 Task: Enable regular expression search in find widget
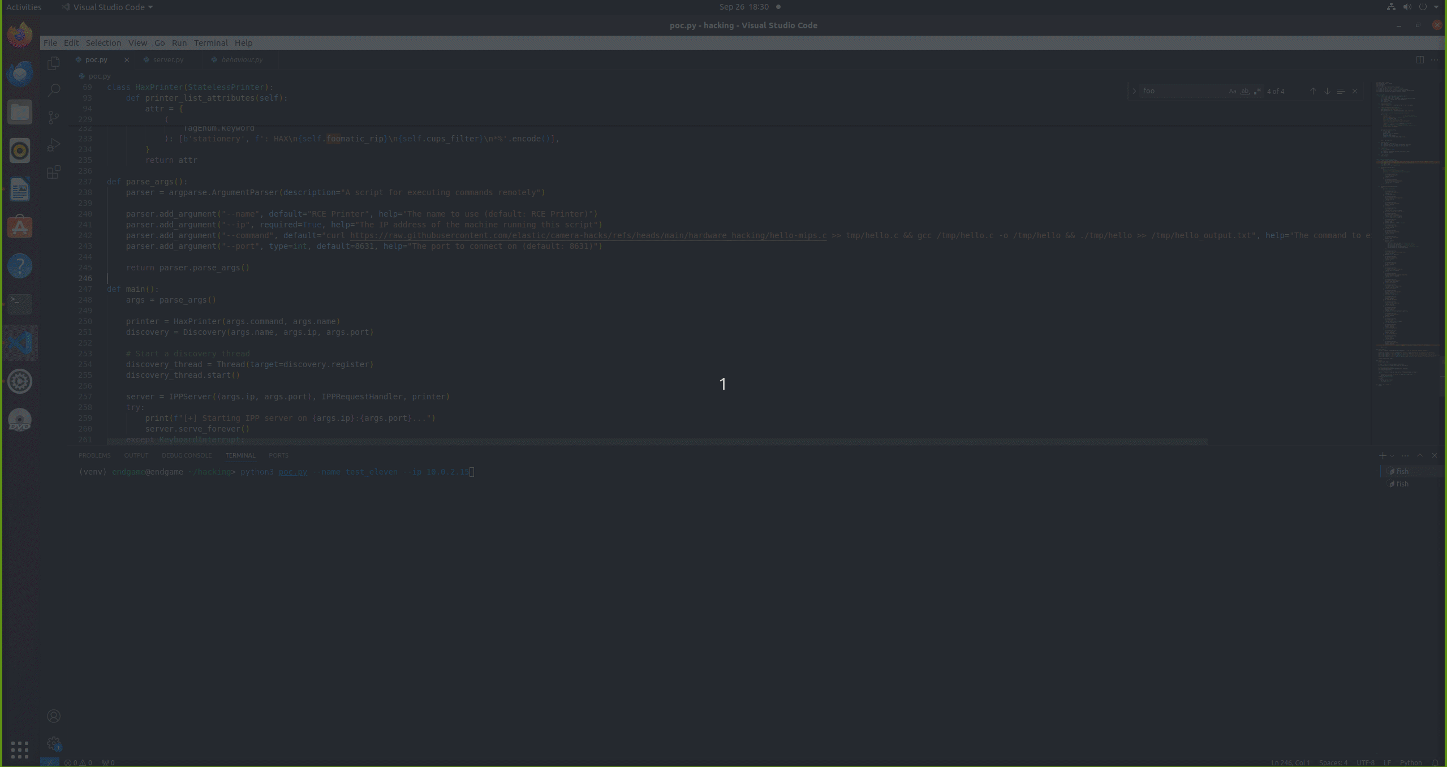click(1257, 91)
